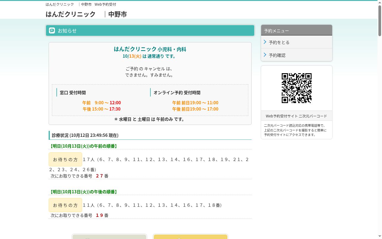Click the 午後の順番 section heading
Image resolution: width=382 pixels, height=239 pixels.
(84, 192)
